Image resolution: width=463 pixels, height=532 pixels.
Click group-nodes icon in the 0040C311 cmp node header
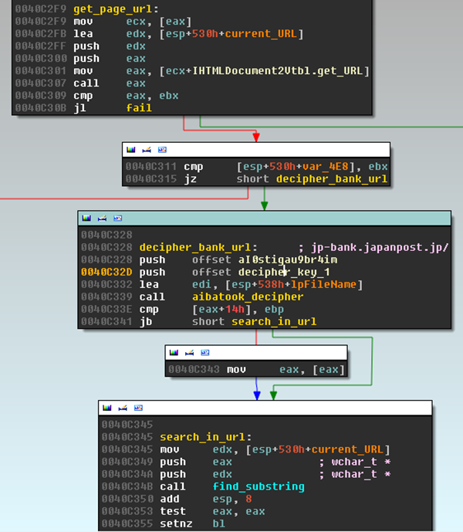(163, 150)
